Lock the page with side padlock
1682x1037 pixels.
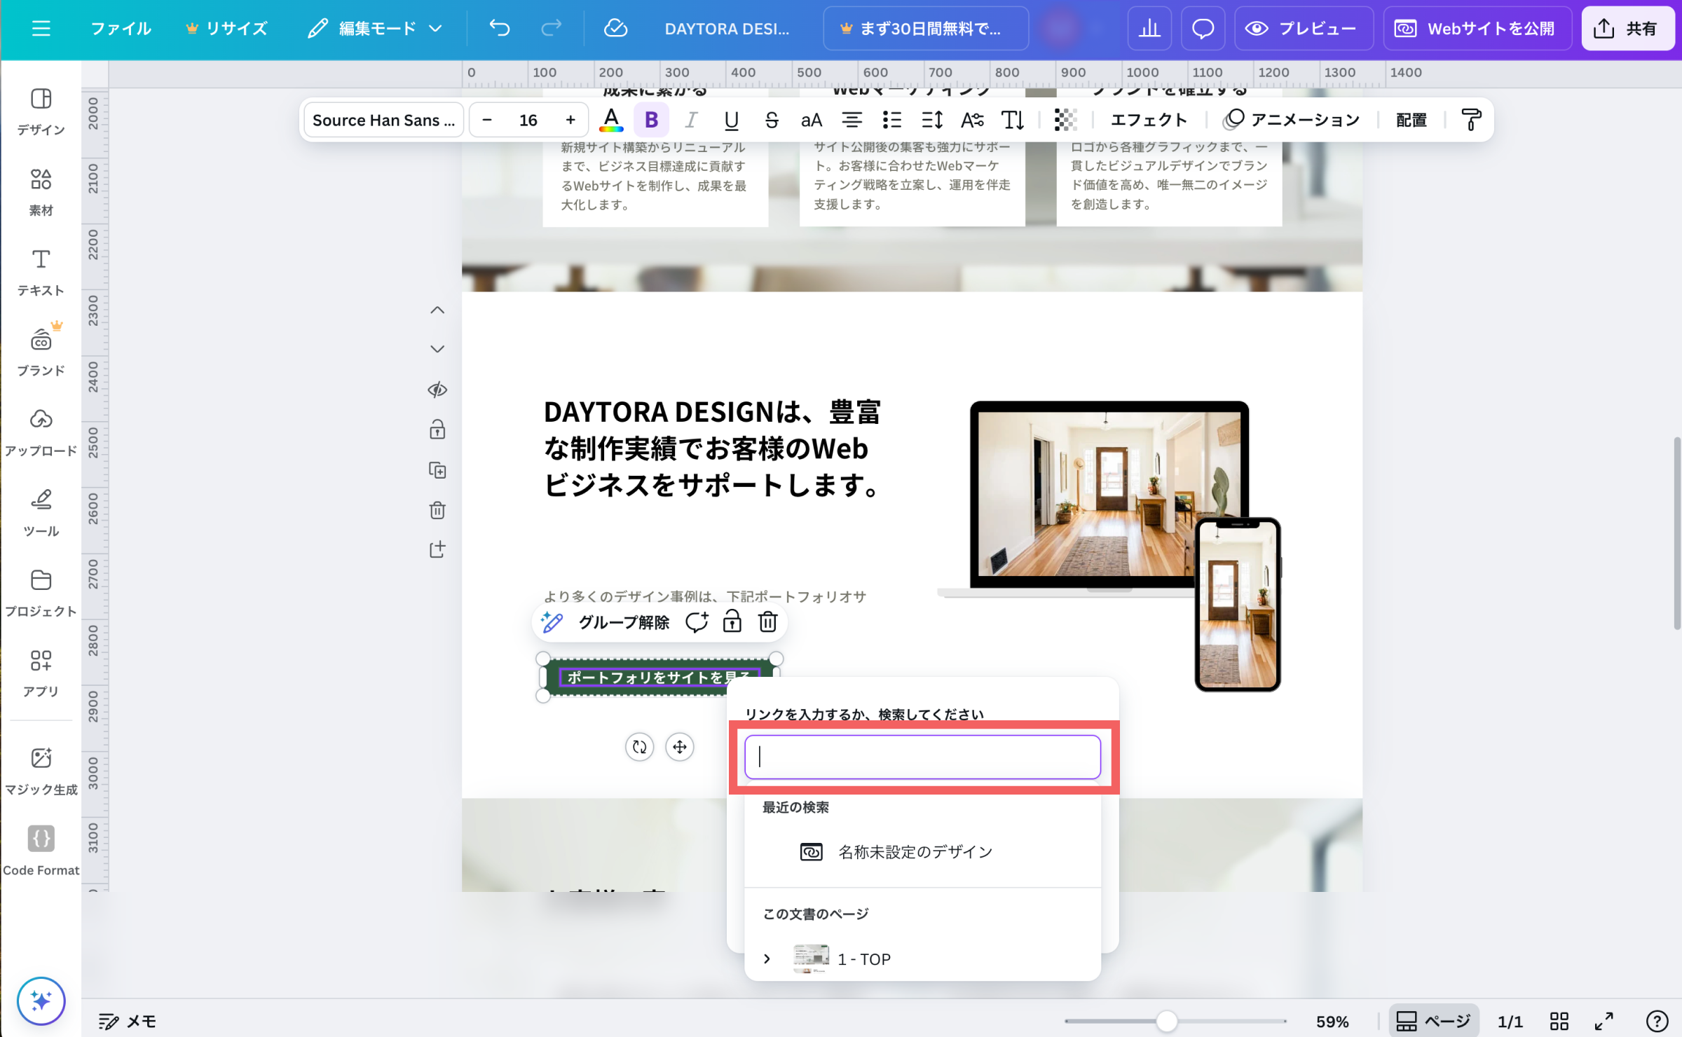tap(437, 430)
